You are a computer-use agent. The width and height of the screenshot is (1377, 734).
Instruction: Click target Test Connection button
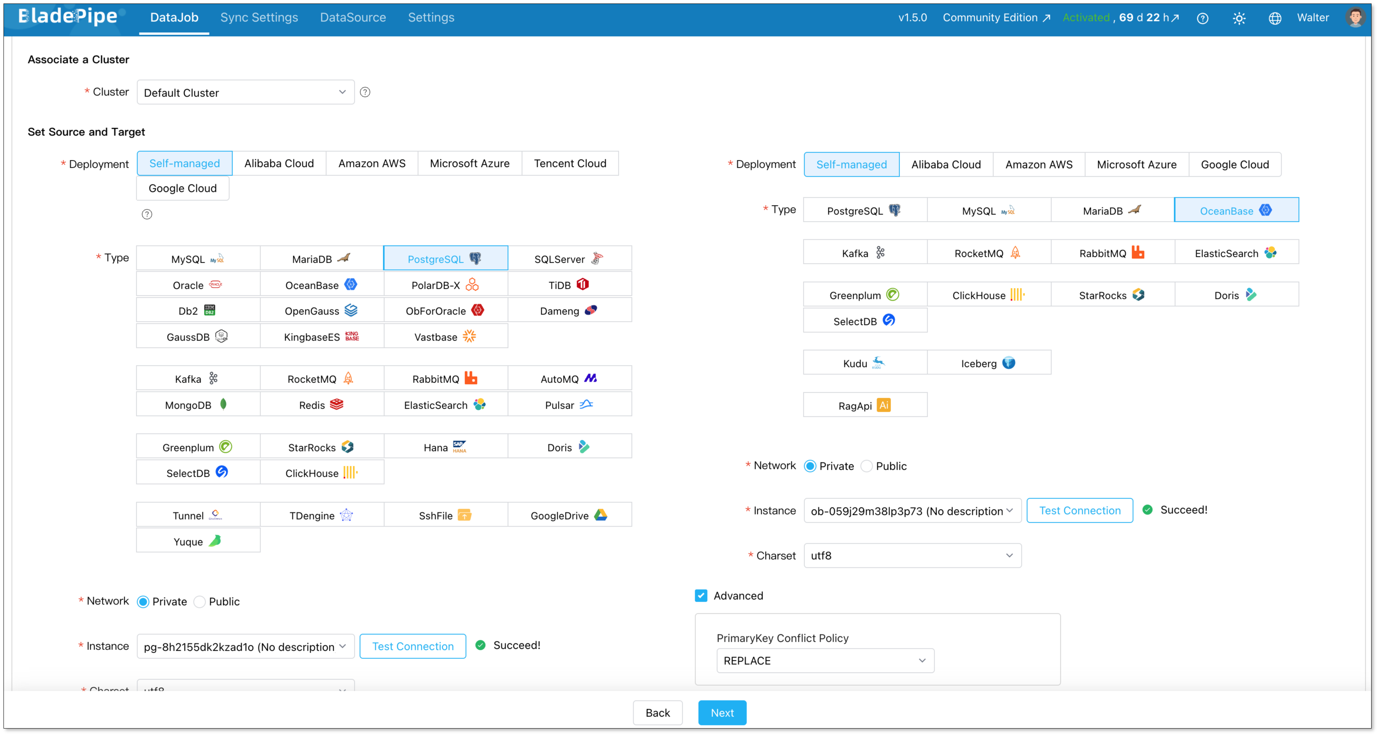click(1080, 510)
